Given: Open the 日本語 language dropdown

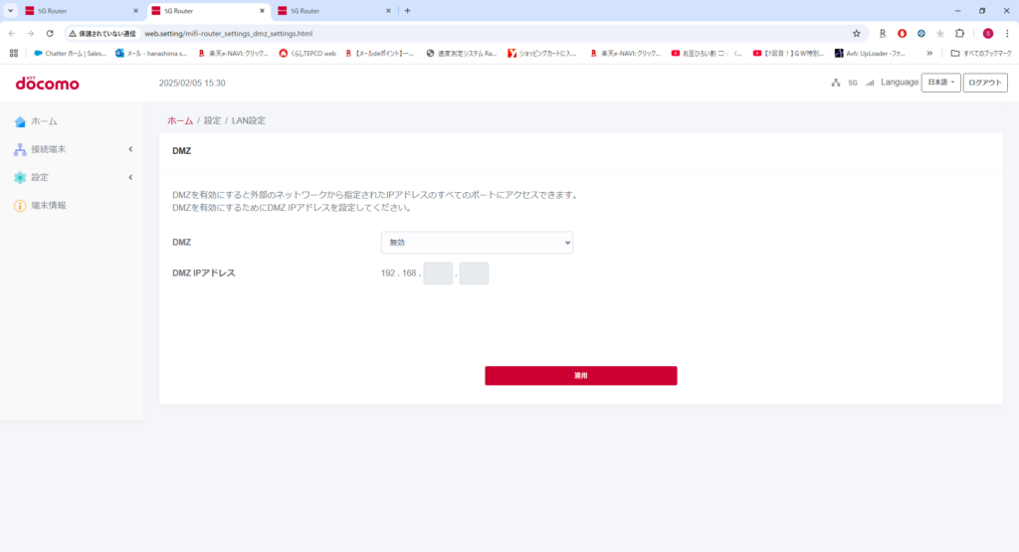Looking at the screenshot, I should coord(941,83).
